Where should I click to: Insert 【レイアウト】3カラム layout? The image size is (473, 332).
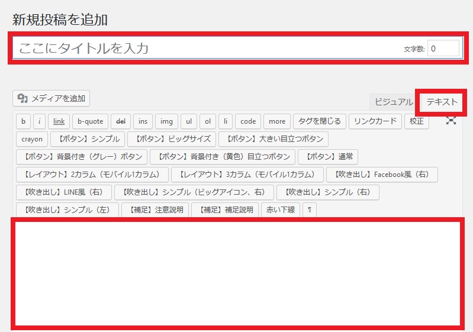pyautogui.click(x=247, y=175)
